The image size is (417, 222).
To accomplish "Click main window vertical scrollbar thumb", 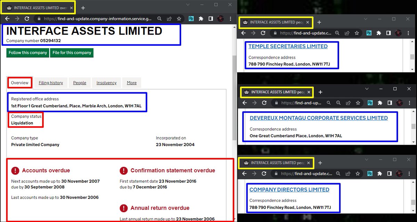I will click(x=235, y=97).
